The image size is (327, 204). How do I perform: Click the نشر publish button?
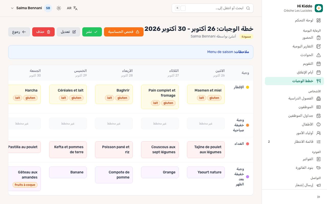[92, 32]
